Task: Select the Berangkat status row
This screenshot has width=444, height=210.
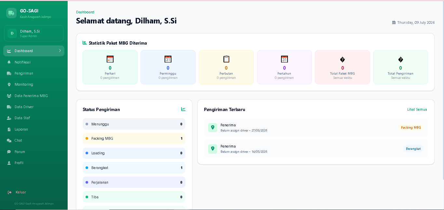Action: click(x=134, y=168)
